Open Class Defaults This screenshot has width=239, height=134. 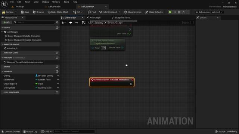[154, 12]
